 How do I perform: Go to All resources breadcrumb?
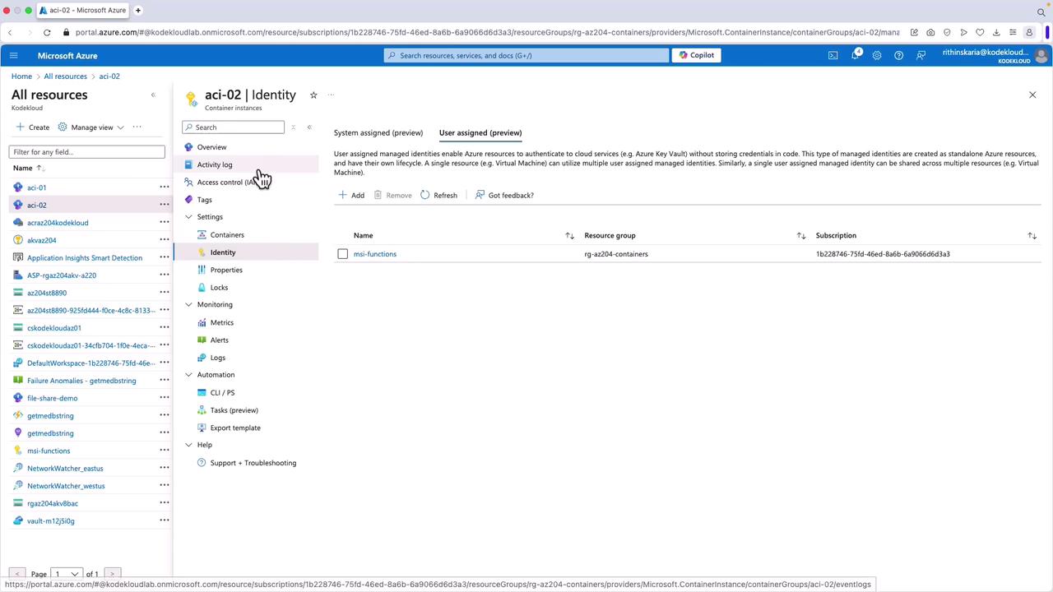click(x=66, y=76)
